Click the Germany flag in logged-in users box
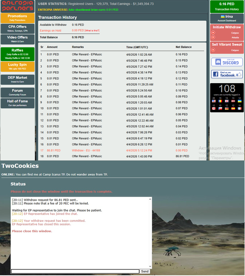 (227, 108)
